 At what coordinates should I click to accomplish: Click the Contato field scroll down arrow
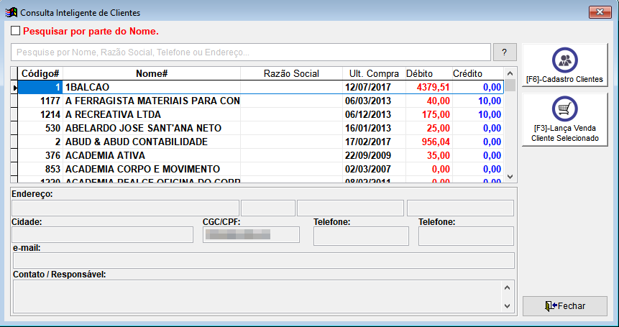(x=508, y=305)
